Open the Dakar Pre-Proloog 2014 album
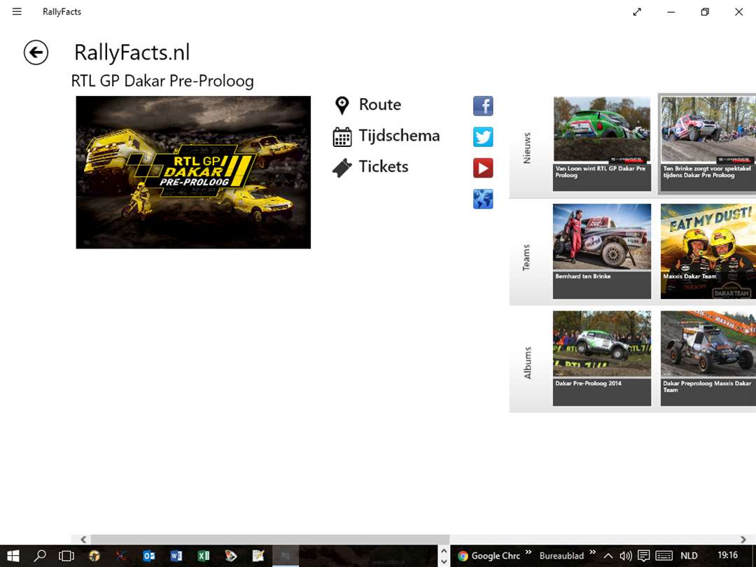This screenshot has height=567, width=756. [x=602, y=358]
